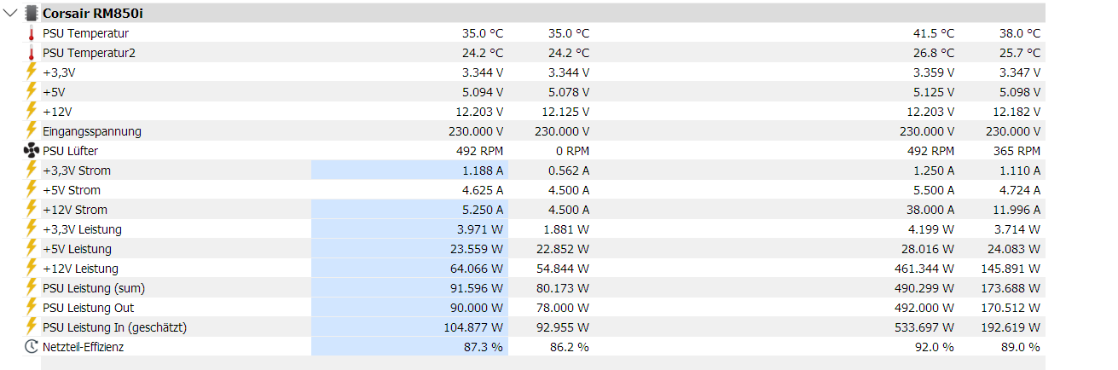Click the 12.125 V minimum voltage value
This screenshot has width=1118, height=370.
pos(565,112)
